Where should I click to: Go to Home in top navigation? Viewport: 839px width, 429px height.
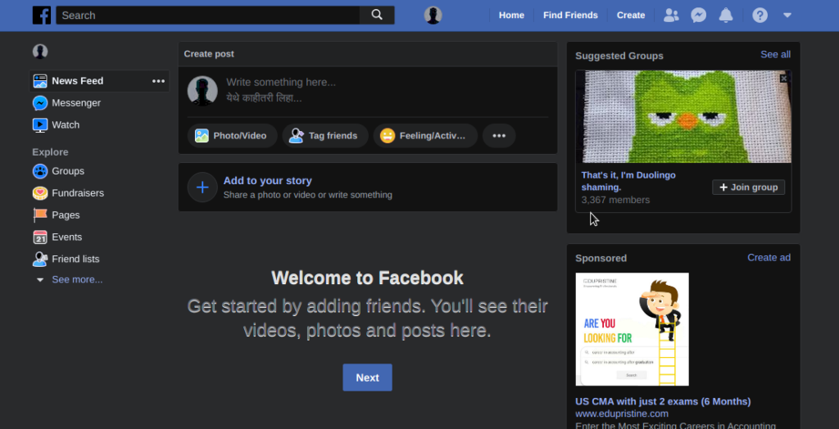click(x=511, y=15)
